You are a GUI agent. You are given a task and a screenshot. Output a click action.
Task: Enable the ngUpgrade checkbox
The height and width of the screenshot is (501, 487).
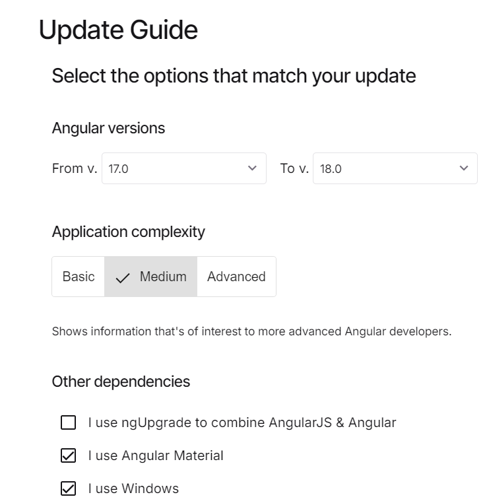point(68,422)
